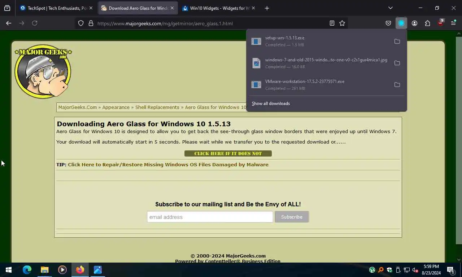Open the VMware-workstation-17.5.2 download entry
Screen dimensions: 462x277
(319, 85)
